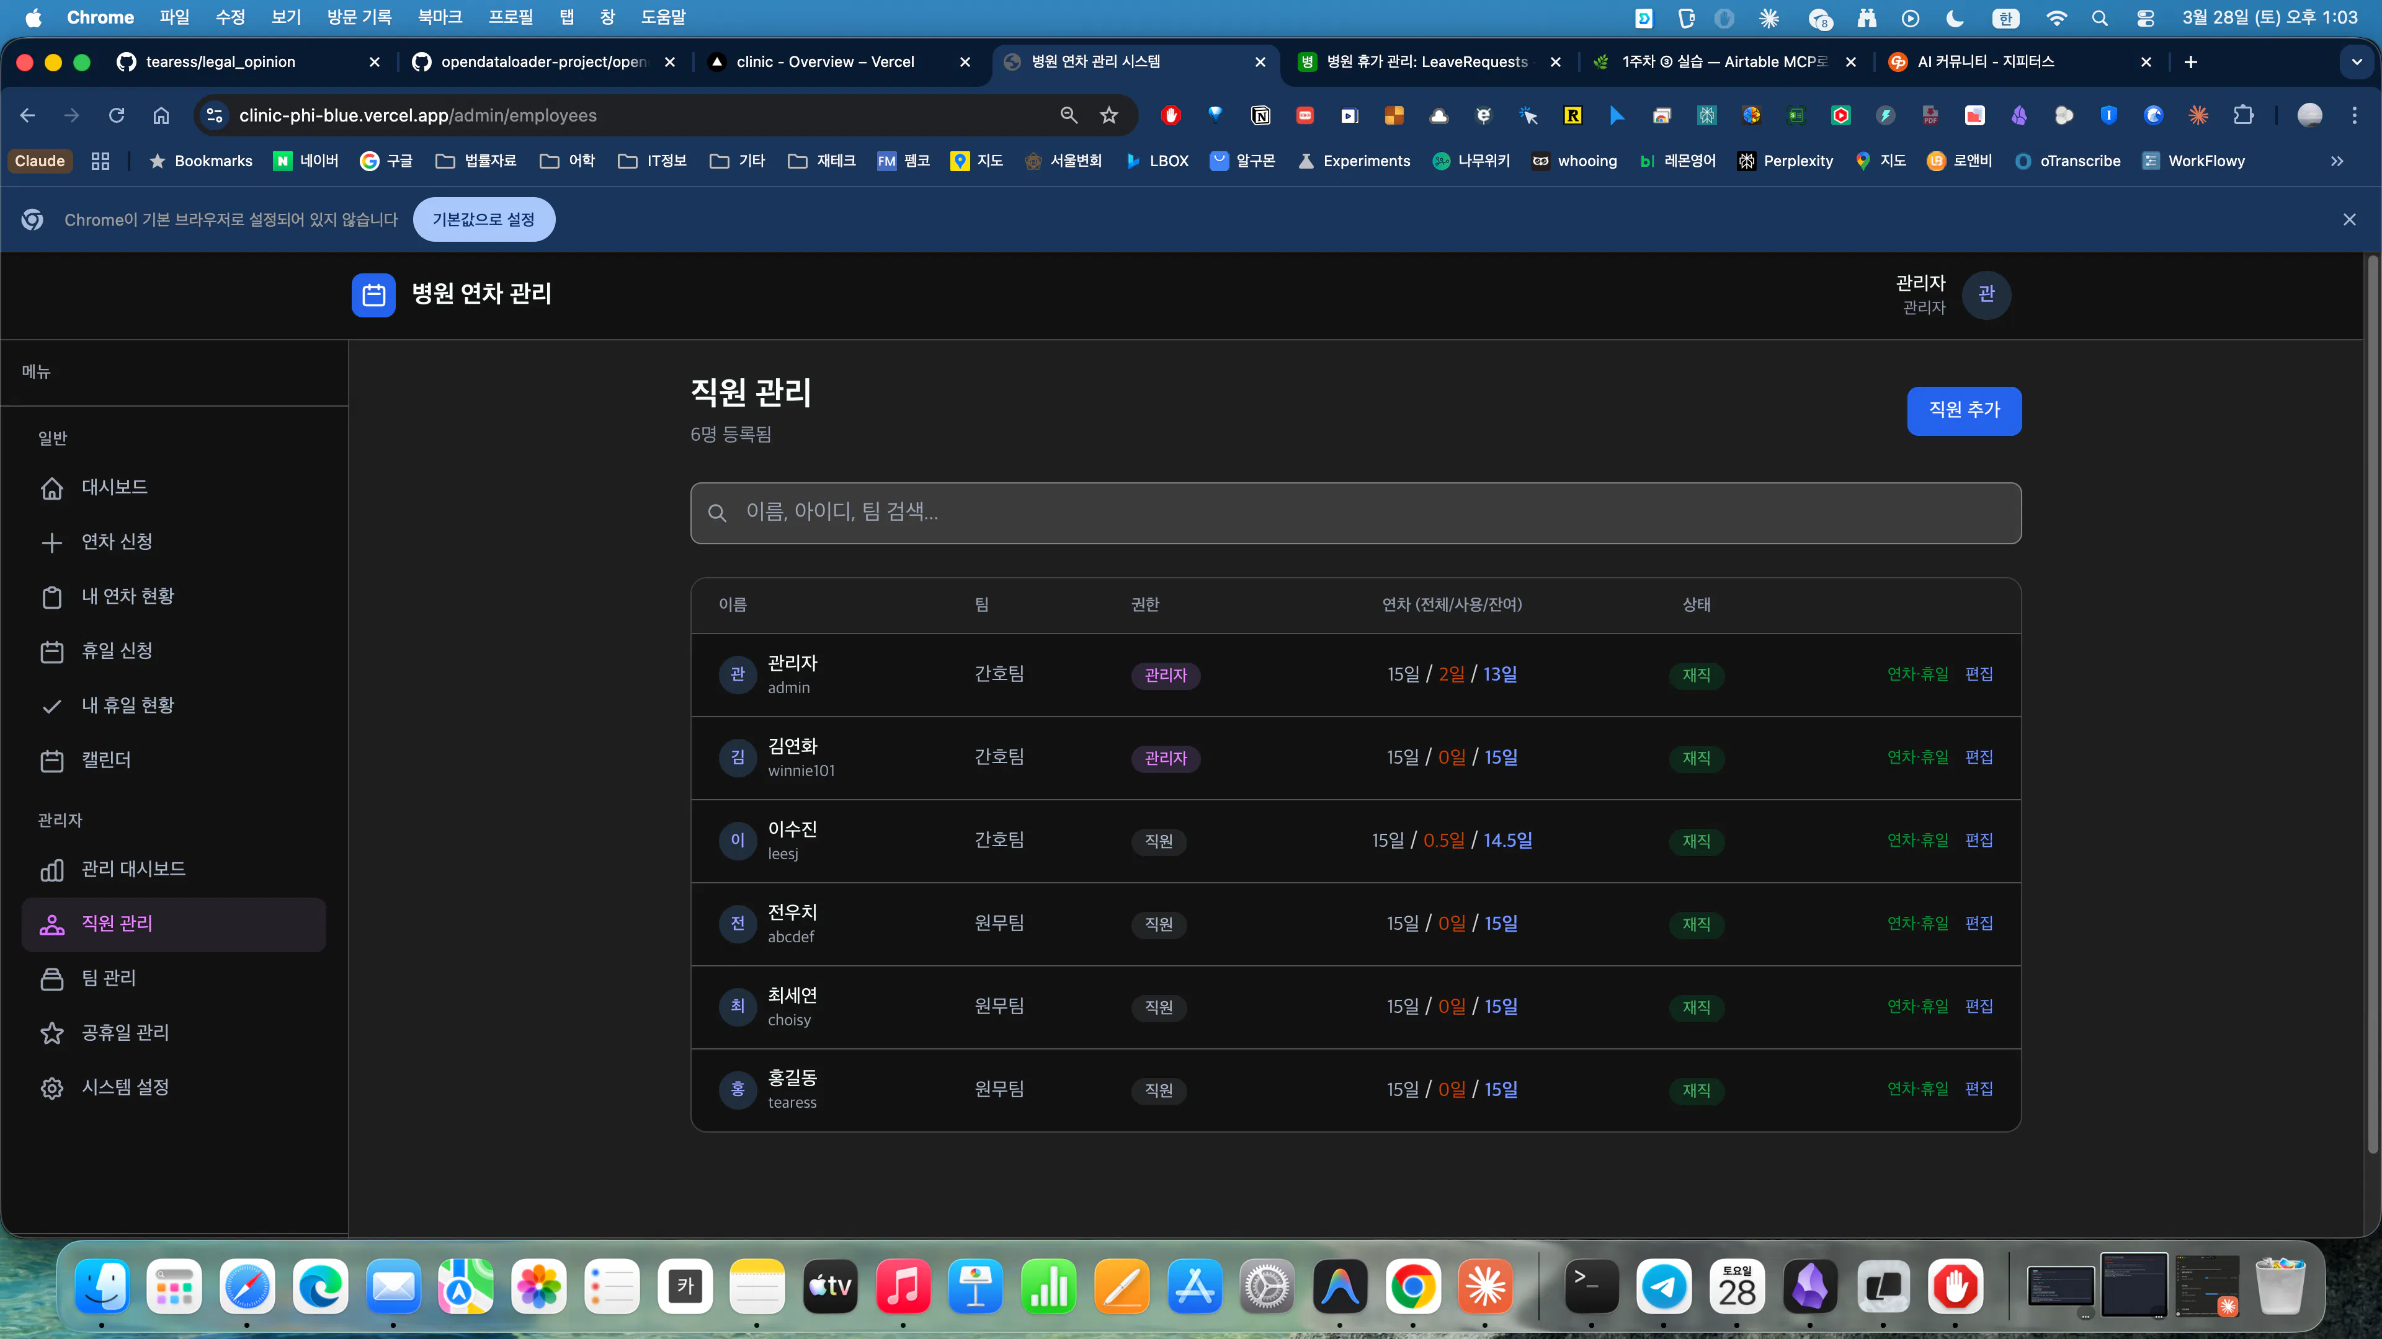Click 연차·휴일 for 홍길동
The image size is (2382, 1339).
[1918, 1089]
